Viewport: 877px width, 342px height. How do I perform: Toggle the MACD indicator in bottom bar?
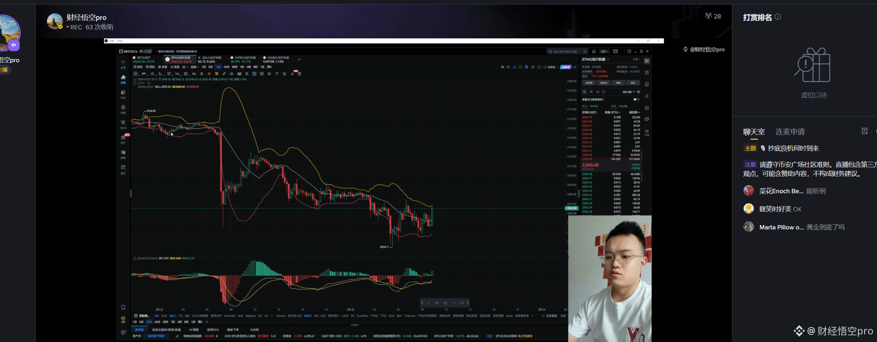click(x=308, y=316)
